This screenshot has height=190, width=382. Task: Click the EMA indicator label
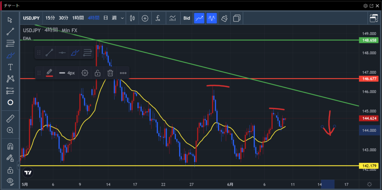tap(27, 38)
